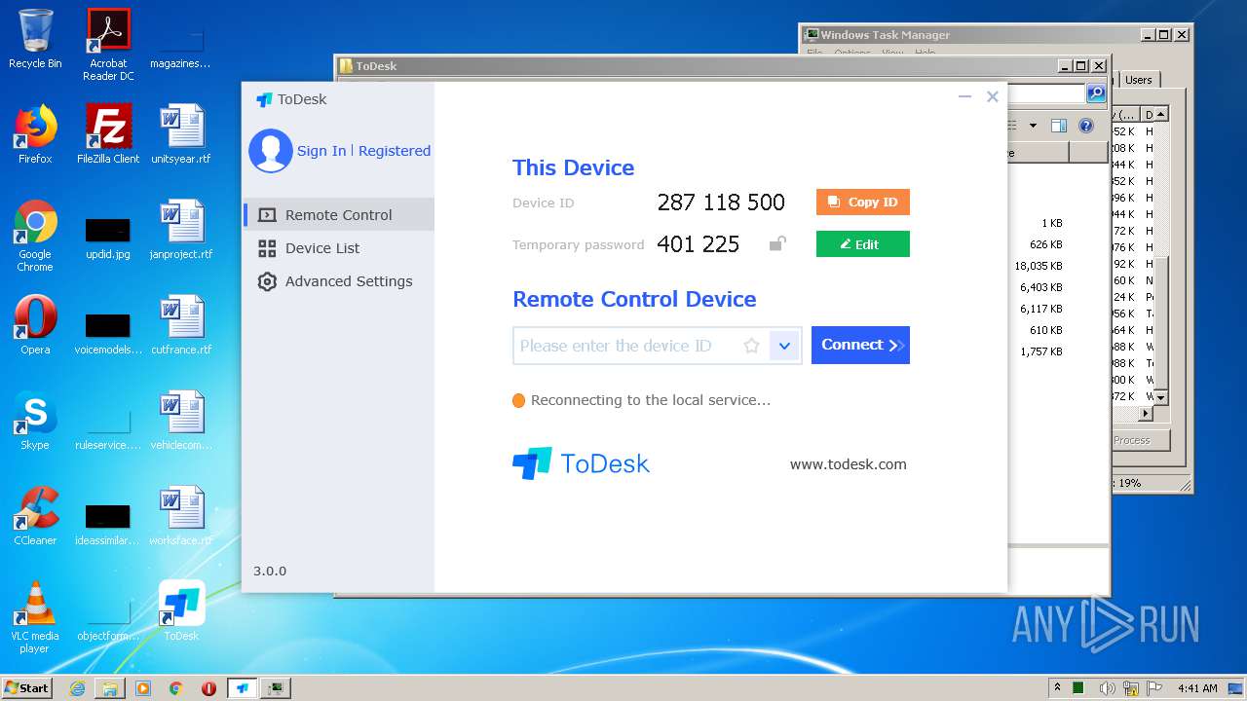Click the 4:41 AM taskbar clock
The height and width of the screenshot is (701, 1247).
pyautogui.click(x=1197, y=688)
